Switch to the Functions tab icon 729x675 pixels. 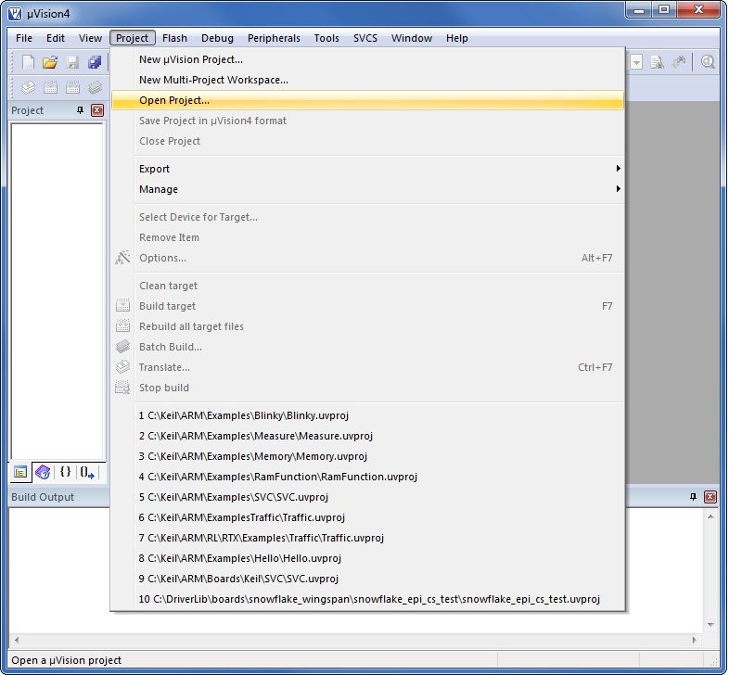click(65, 472)
